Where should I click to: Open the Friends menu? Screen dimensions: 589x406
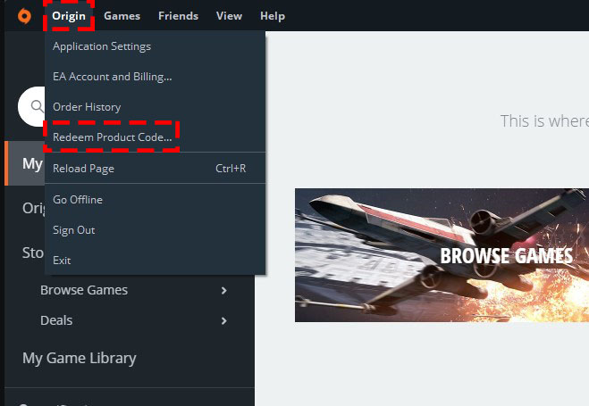point(178,16)
